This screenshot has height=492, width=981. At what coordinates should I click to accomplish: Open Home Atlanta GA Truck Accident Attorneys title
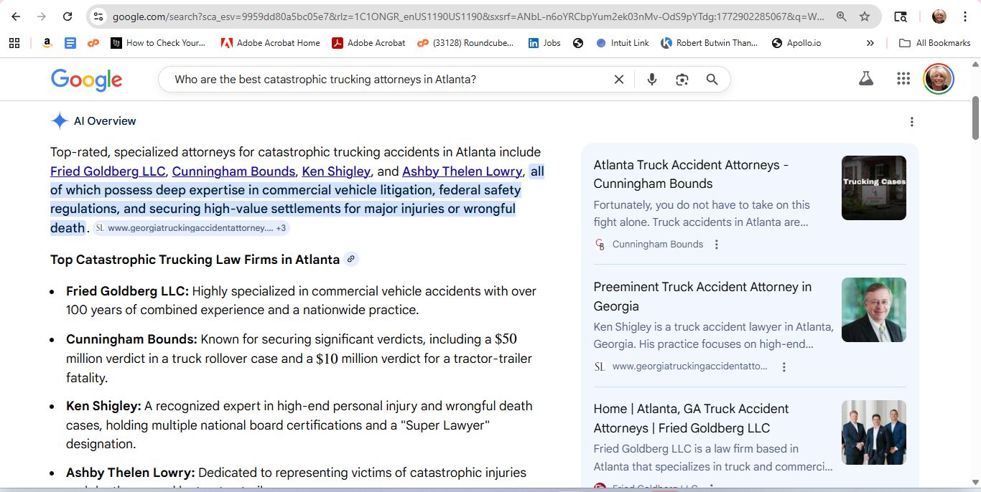tap(691, 418)
